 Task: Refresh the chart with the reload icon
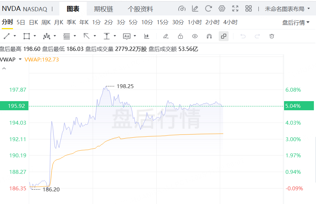pyautogui.click(x=208, y=9)
